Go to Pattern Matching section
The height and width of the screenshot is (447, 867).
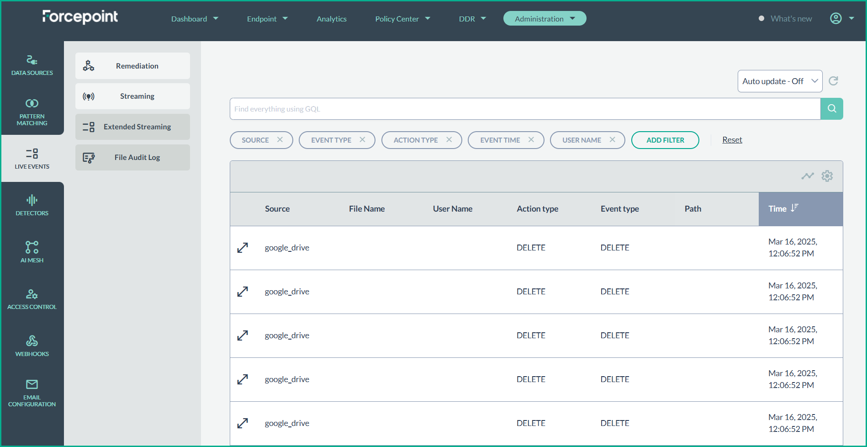[32, 112]
